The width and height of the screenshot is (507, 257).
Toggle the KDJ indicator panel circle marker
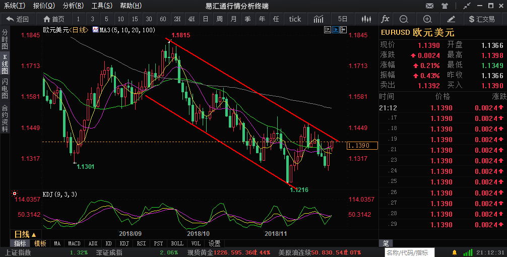(x=15, y=194)
